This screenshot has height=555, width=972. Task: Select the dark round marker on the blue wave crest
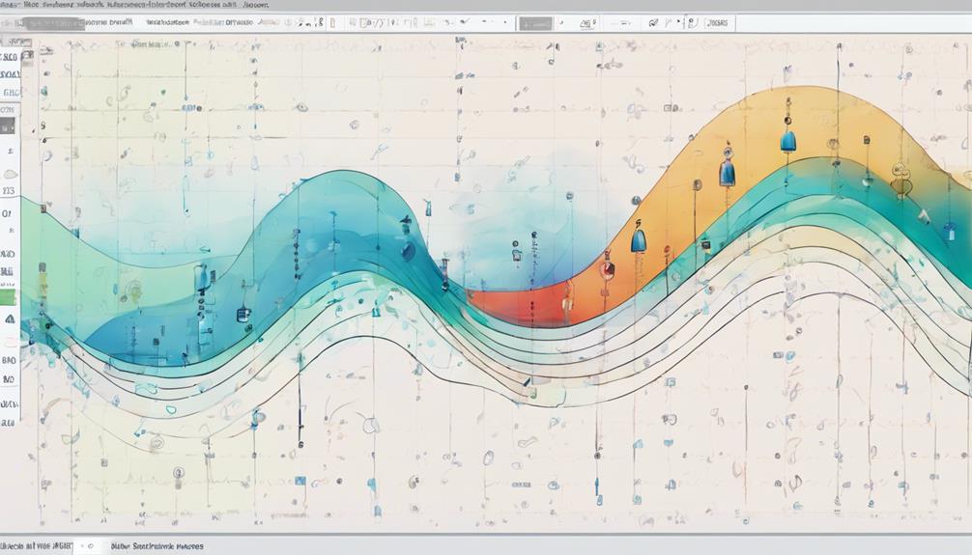[408, 251]
